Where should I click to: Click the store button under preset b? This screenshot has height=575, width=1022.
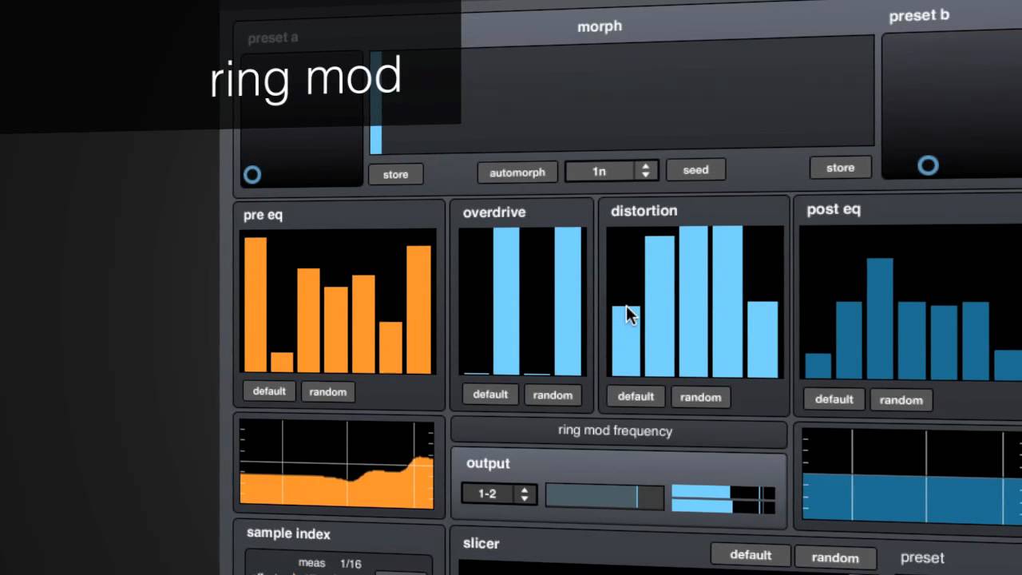[840, 168]
